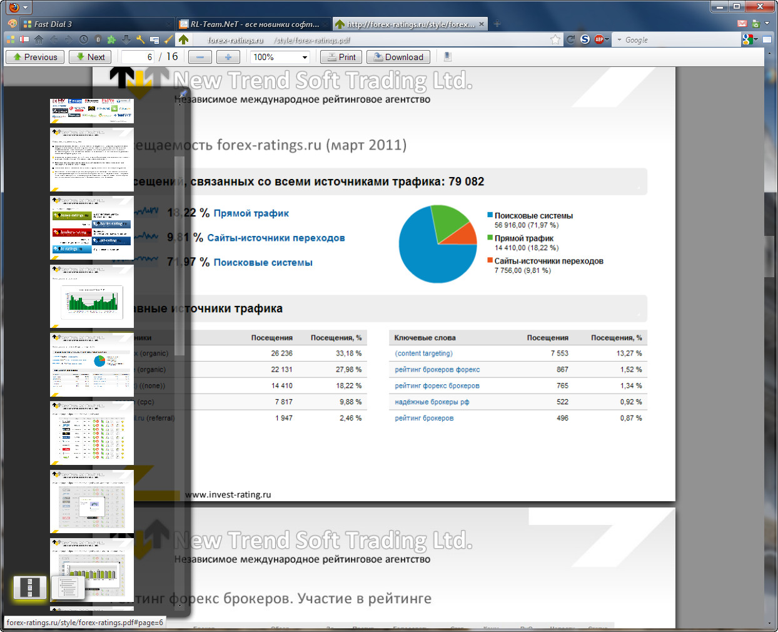Click the blue S extension icon

pos(585,39)
